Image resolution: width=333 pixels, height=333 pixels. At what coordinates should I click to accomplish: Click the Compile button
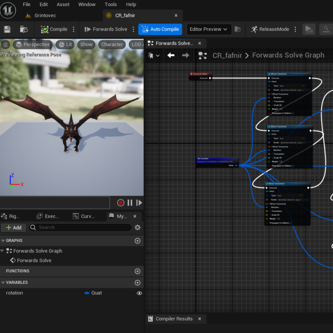(x=54, y=29)
